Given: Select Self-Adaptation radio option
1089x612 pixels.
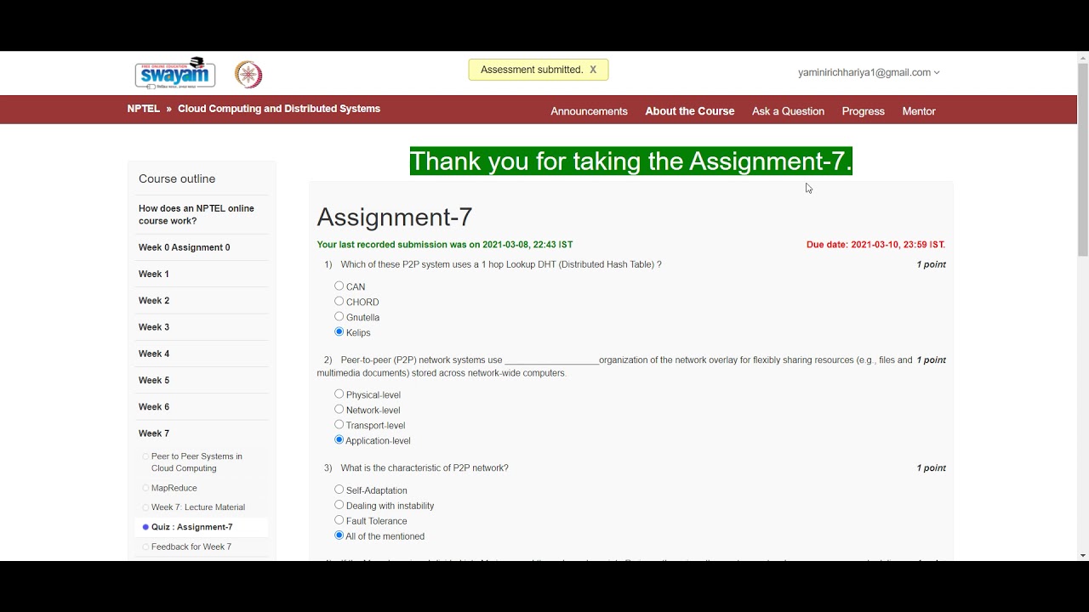Looking at the screenshot, I should click(x=339, y=490).
